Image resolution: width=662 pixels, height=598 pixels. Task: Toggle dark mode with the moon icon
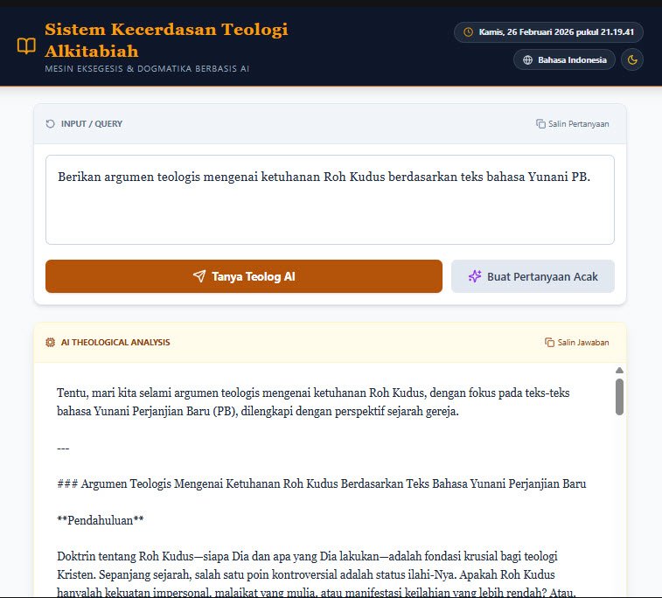point(632,60)
